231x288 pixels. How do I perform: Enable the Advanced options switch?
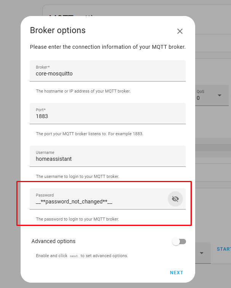pyautogui.click(x=179, y=242)
